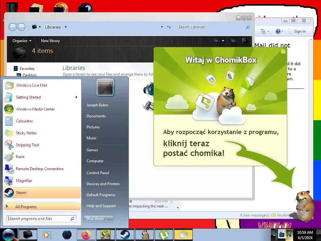
Task: Open Help and Support
Action: point(101,206)
